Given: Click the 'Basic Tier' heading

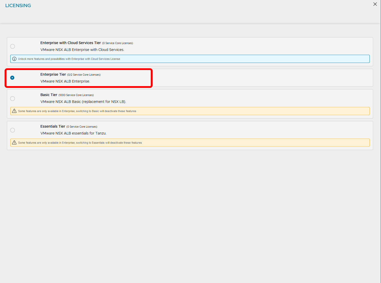Looking at the screenshot, I should (49, 95).
